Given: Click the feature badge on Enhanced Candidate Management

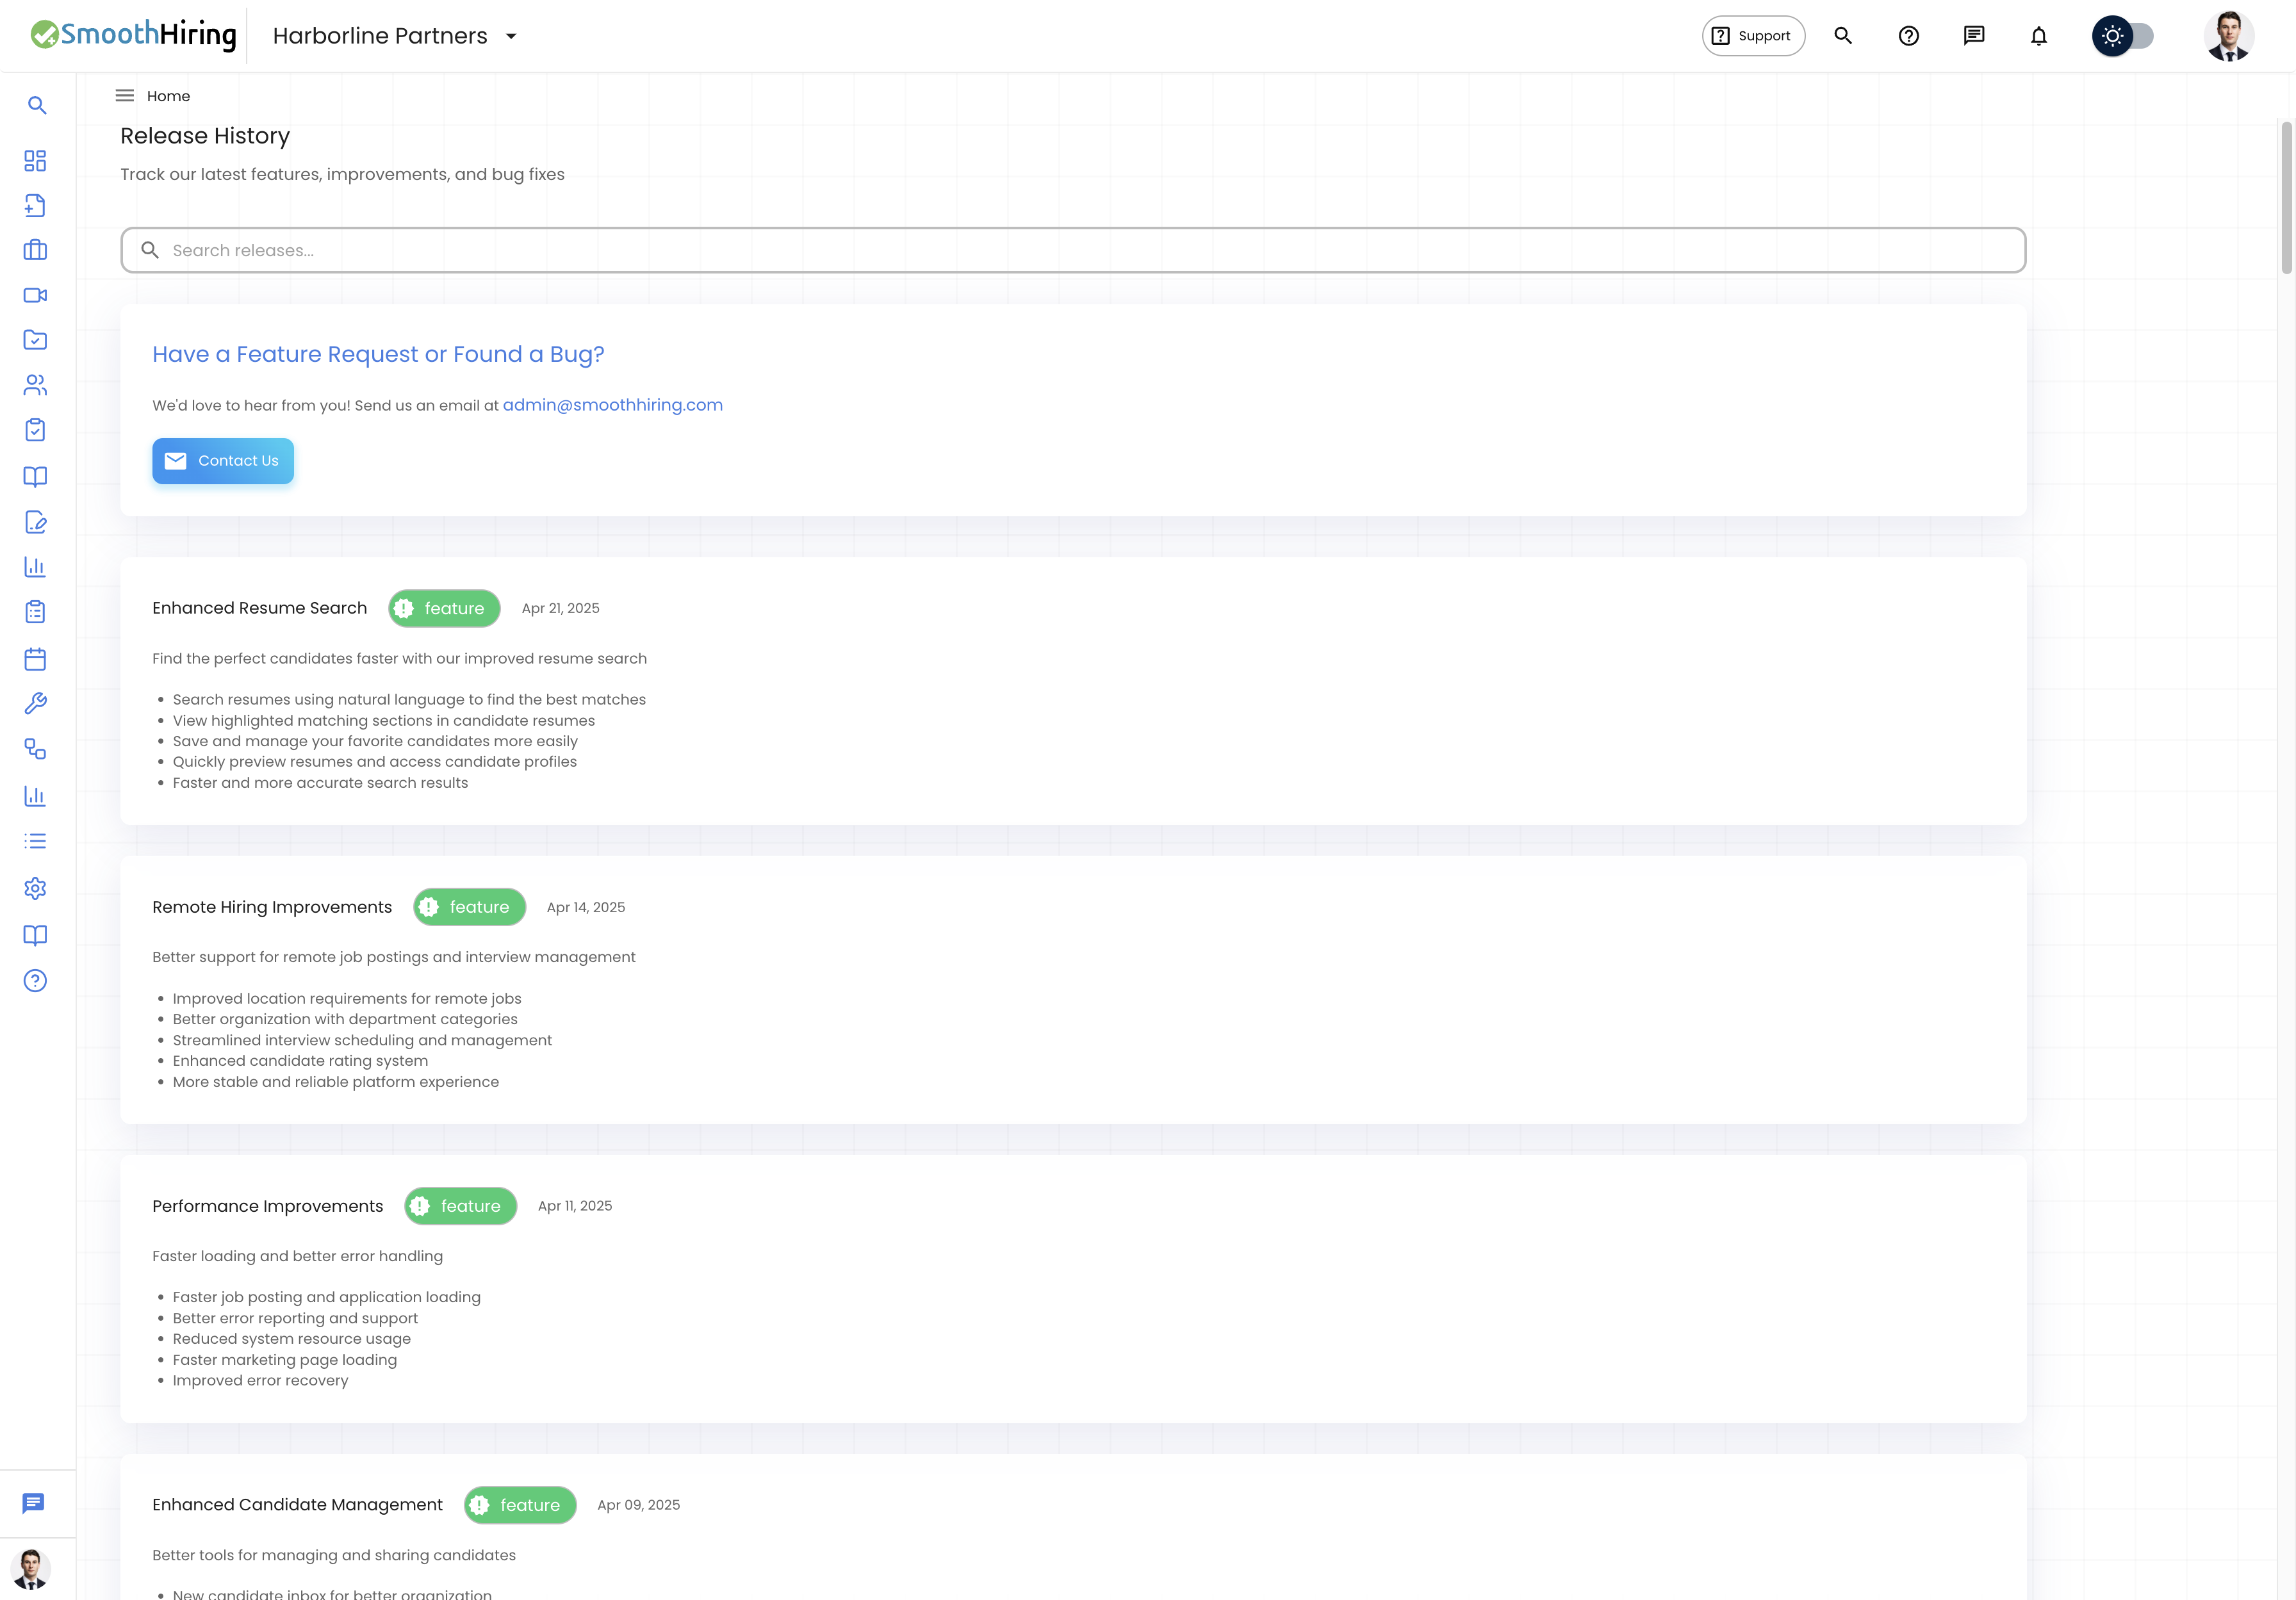Looking at the screenshot, I should click(x=520, y=1505).
